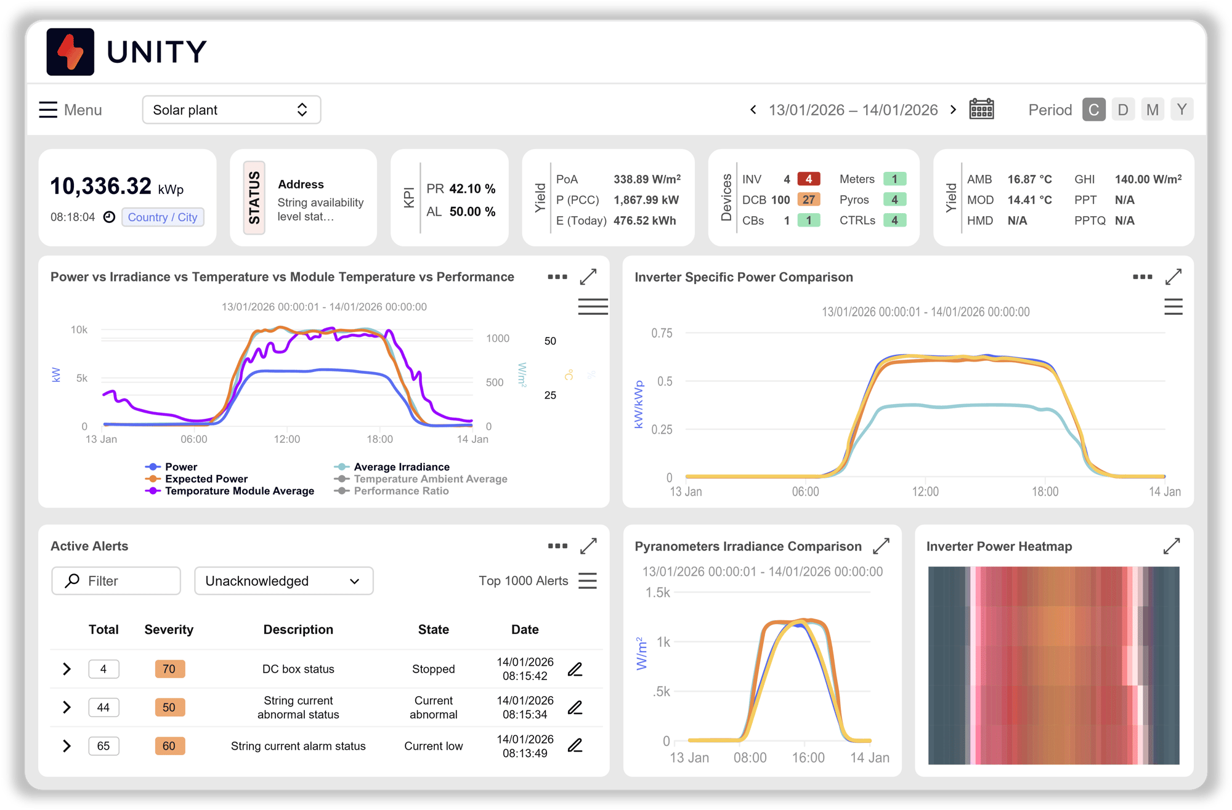Click the Unity logo icon
The image size is (1232, 810).
coord(70,52)
